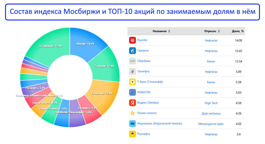This screenshot has width=265, height=144.
Task: Sort table by Название column arrows
Action: pyautogui.click(x=169, y=31)
